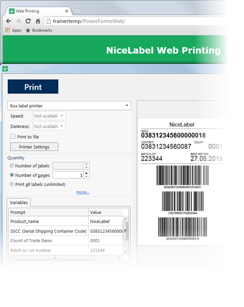Viewport: 244px width, 307px height.
Task: Click the blue Print button
Action: (x=33, y=87)
